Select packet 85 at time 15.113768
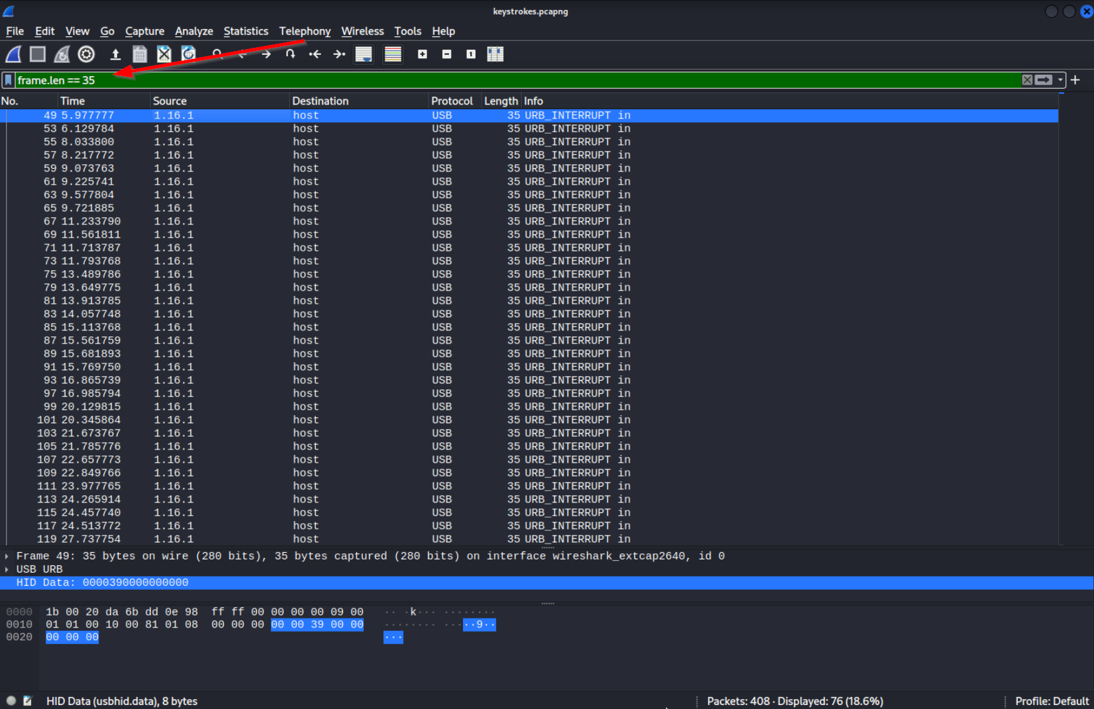Screen dimensions: 1094x709 coord(529,327)
